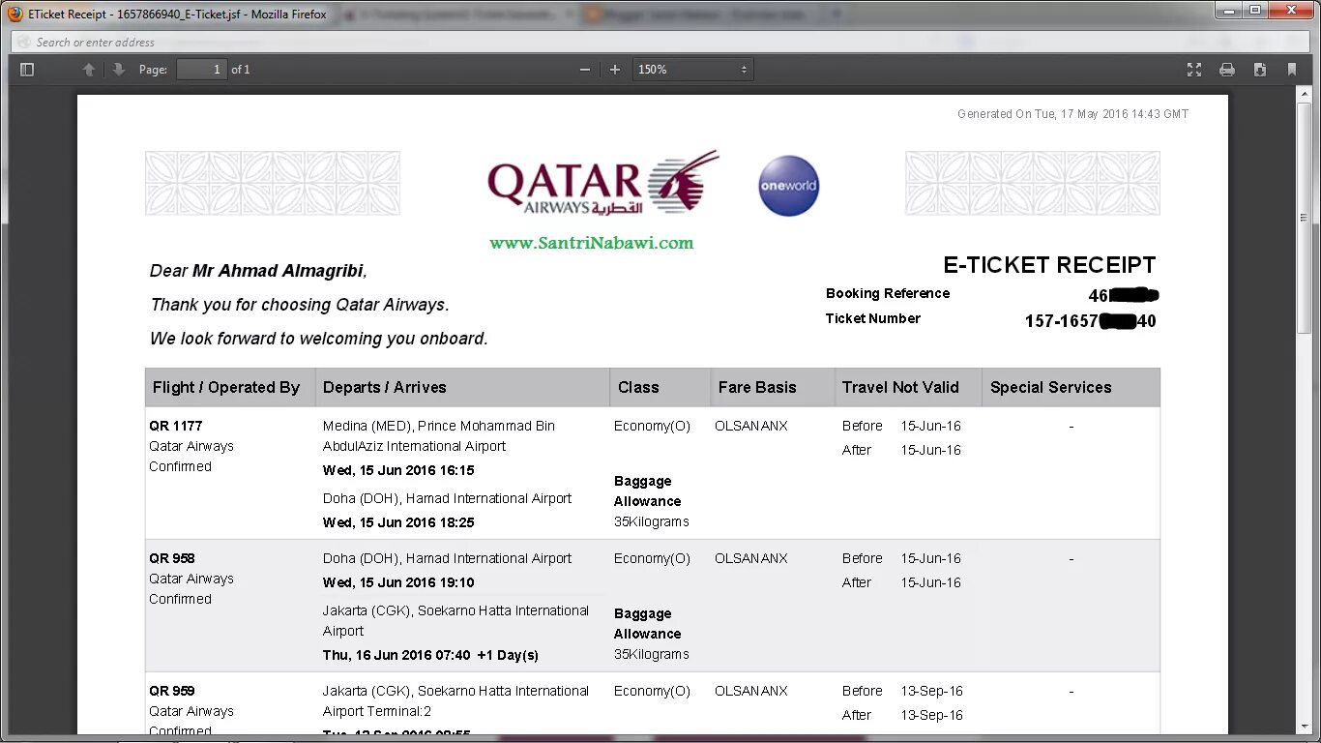The height and width of the screenshot is (743, 1321).
Task: Click 'We look forward to welcoming you onboard.'
Action: (319, 339)
